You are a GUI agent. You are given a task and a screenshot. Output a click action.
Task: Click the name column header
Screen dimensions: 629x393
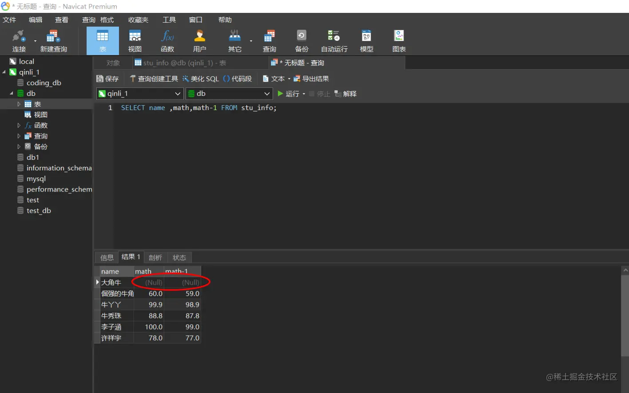click(x=117, y=271)
